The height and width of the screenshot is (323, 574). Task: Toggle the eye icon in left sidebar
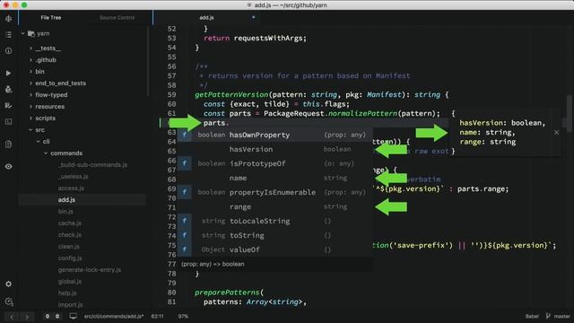(8, 166)
